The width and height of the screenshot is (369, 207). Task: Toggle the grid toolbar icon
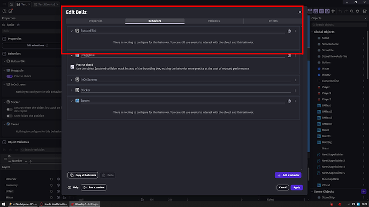coord(333,11)
